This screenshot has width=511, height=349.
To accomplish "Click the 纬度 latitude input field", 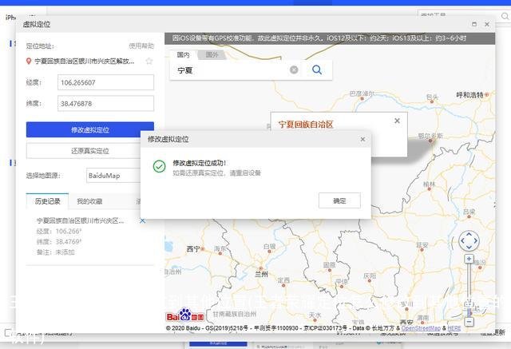I will click(x=105, y=104).
